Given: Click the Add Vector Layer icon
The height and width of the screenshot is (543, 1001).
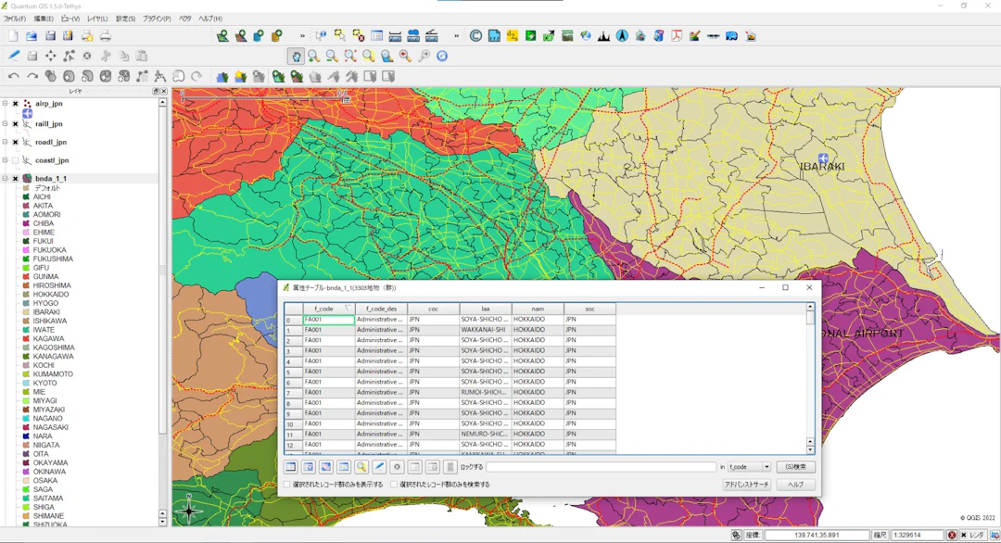Looking at the screenshot, I should pyautogui.click(x=222, y=36).
